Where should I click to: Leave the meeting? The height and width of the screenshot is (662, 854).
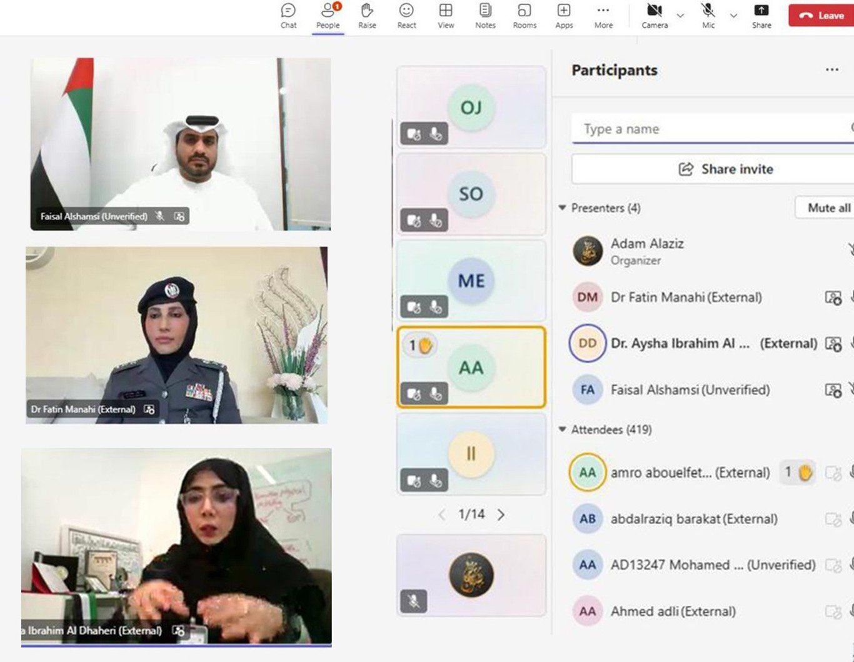point(821,16)
